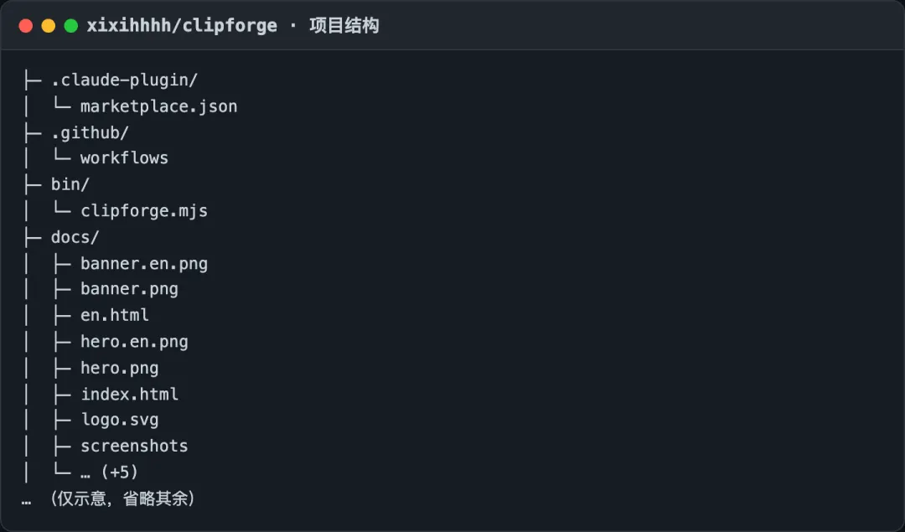Click the yellow minimize window button
905x532 pixels.
[49, 26]
